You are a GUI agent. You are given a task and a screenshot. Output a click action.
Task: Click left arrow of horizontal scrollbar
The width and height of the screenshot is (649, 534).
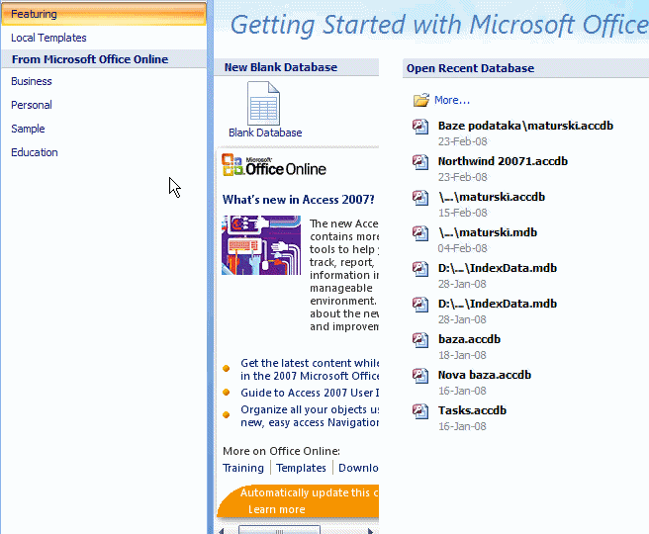pyautogui.click(x=222, y=530)
